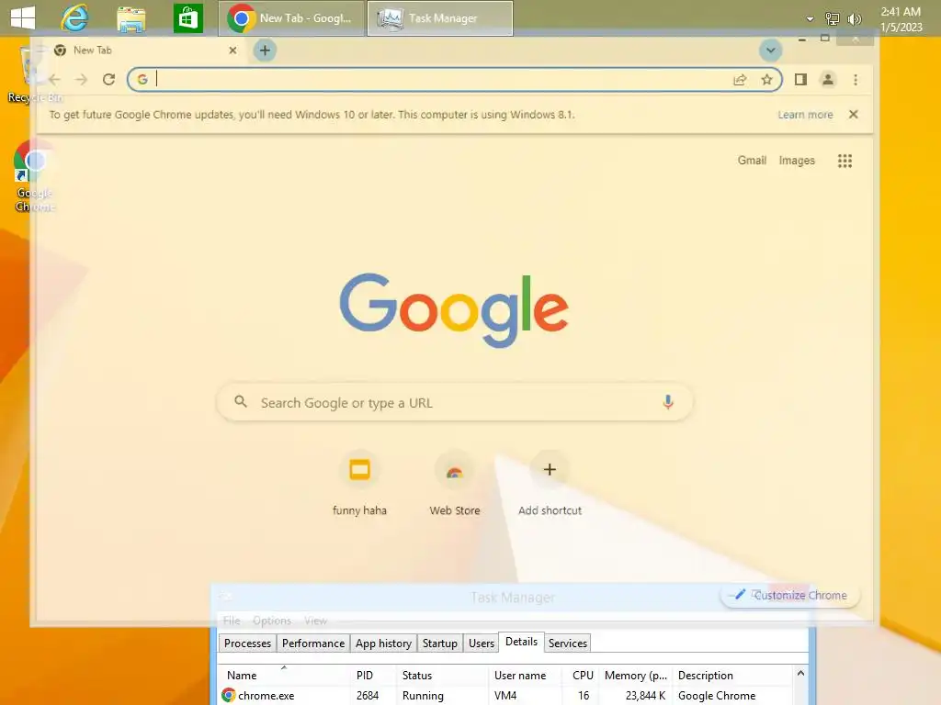This screenshot has width=941, height=705.
Task: Open Google Images link
Action: 797,160
